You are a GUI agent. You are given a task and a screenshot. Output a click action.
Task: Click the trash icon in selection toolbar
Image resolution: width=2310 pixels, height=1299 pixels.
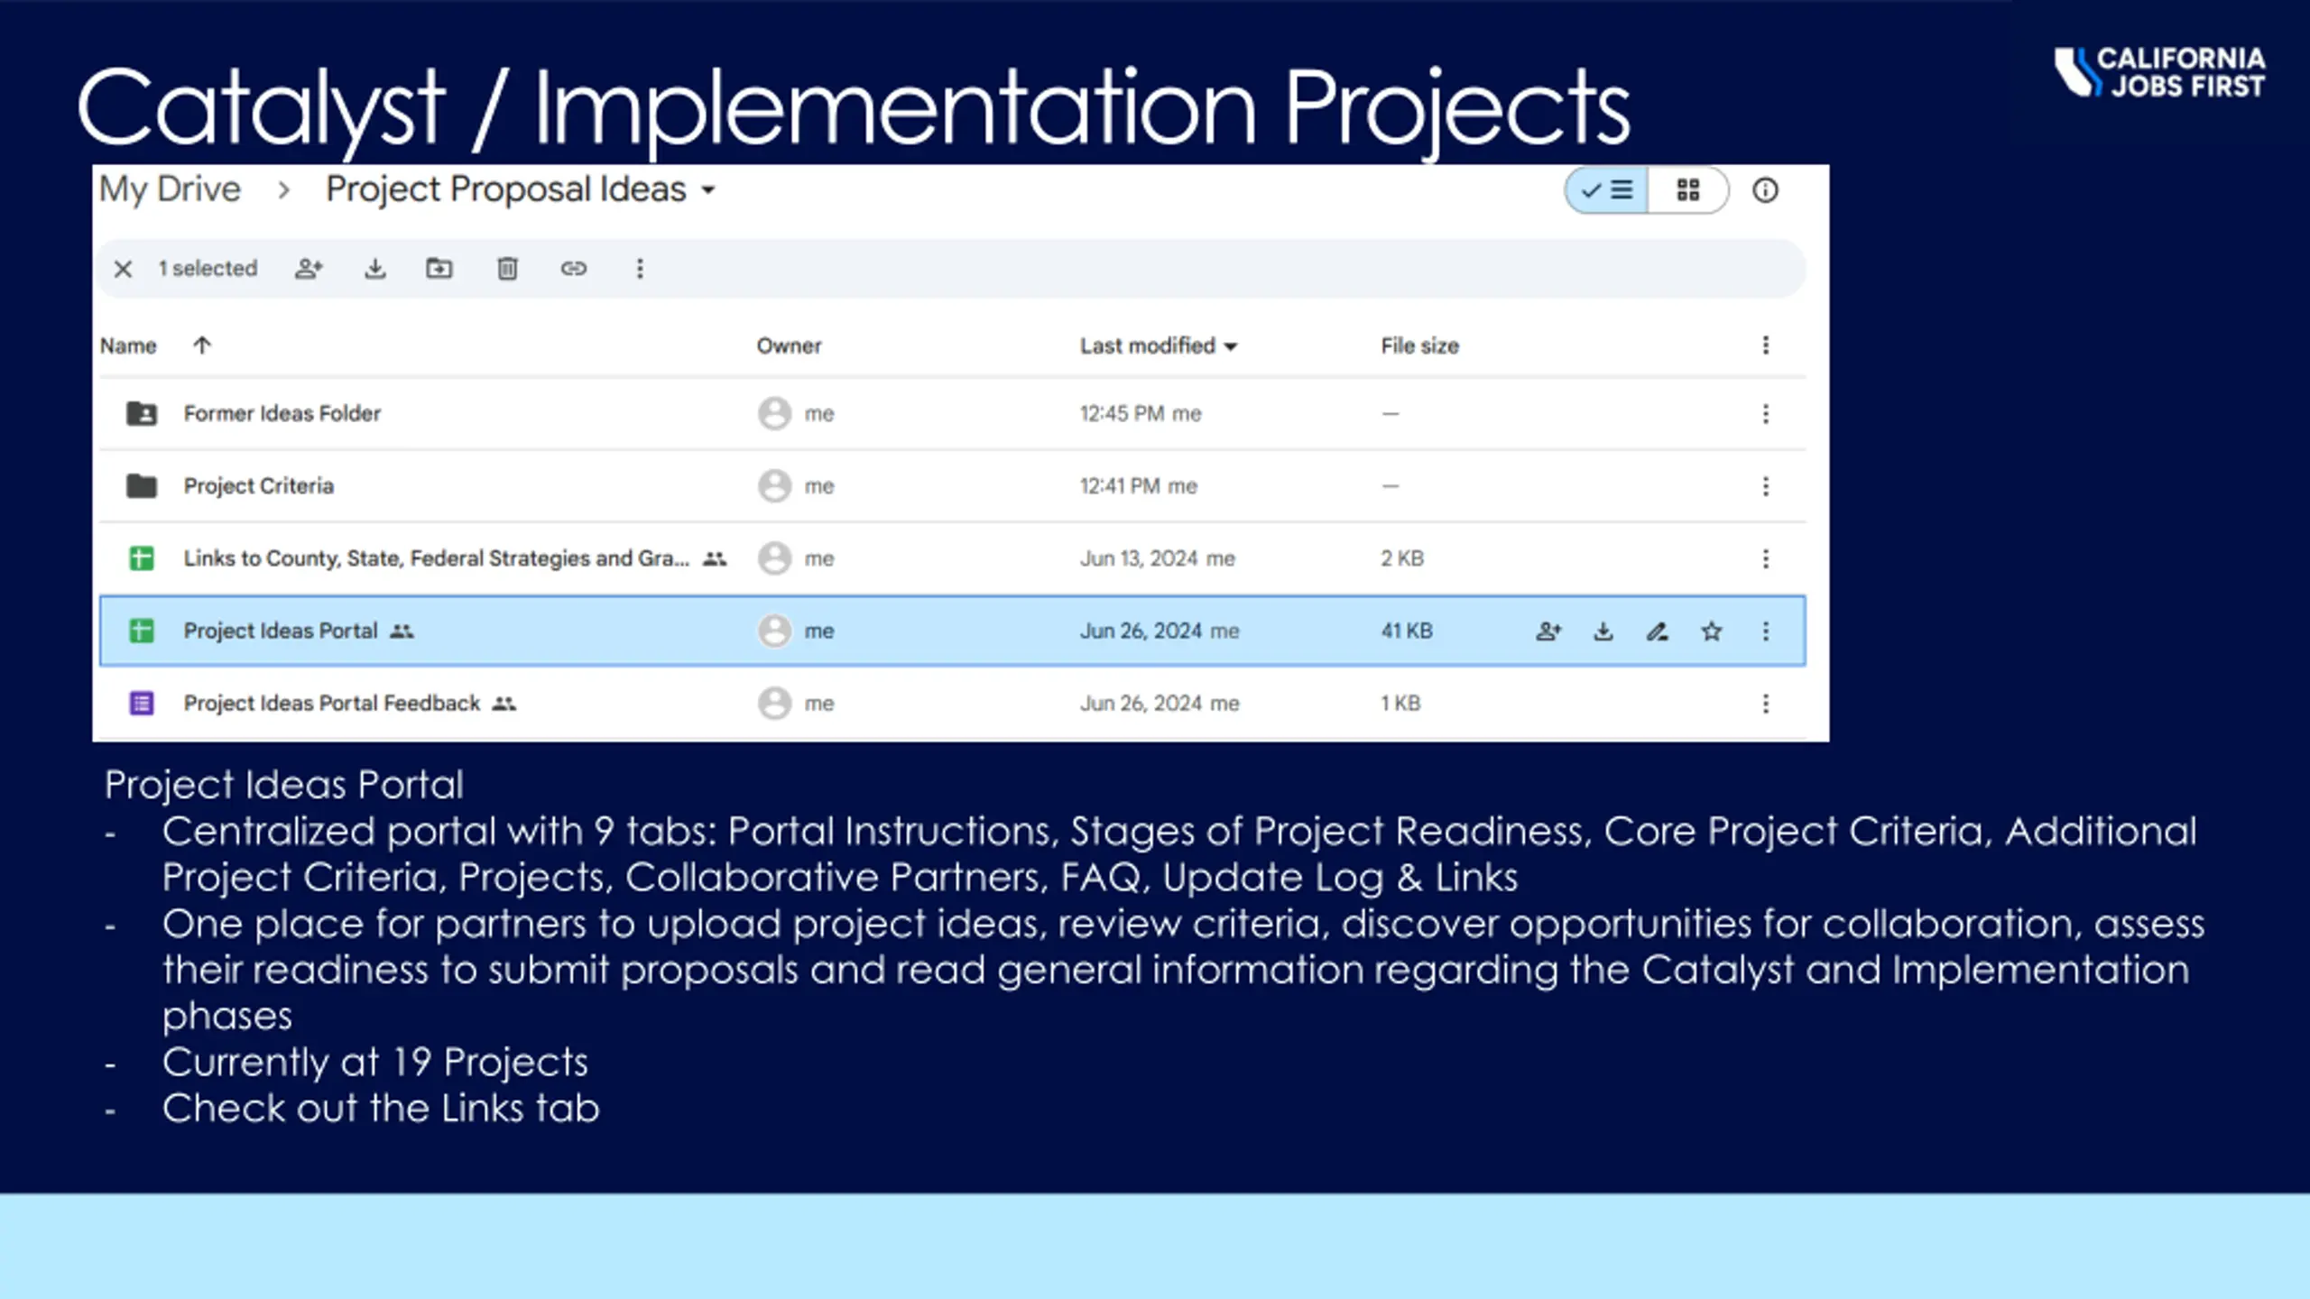pos(507,269)
